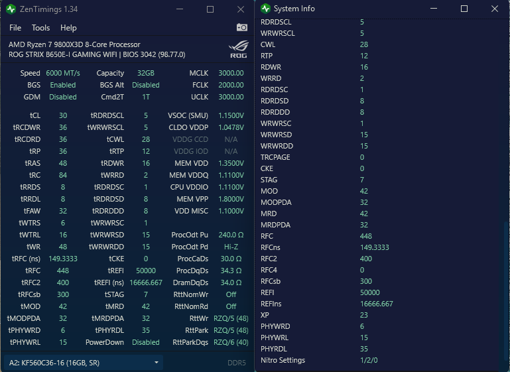
Task: Click the DDR5 label in ZenTimings
Action: 237,363
